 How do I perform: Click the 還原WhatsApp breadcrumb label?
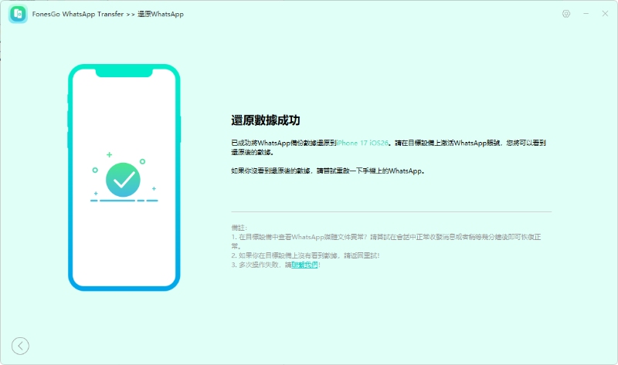161,14
